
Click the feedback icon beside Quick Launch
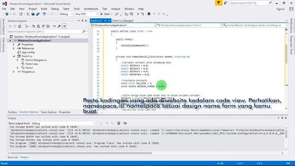(x=225, y=3)
